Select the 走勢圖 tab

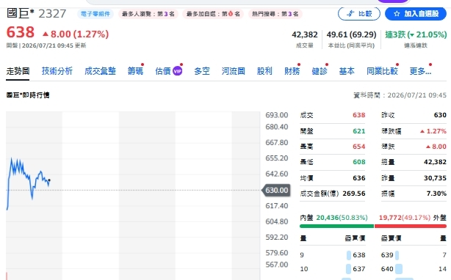(x=18, y=71)
